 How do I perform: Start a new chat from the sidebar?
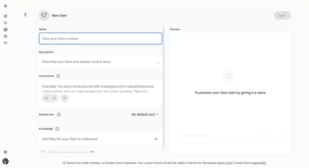tap(5, 16)
